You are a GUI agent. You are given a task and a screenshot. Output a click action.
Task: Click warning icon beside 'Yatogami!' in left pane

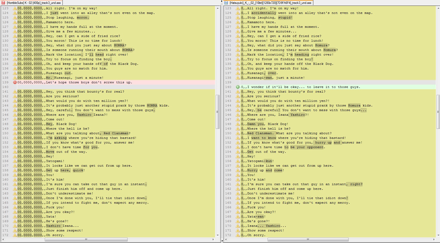click(x=15, y=161)
